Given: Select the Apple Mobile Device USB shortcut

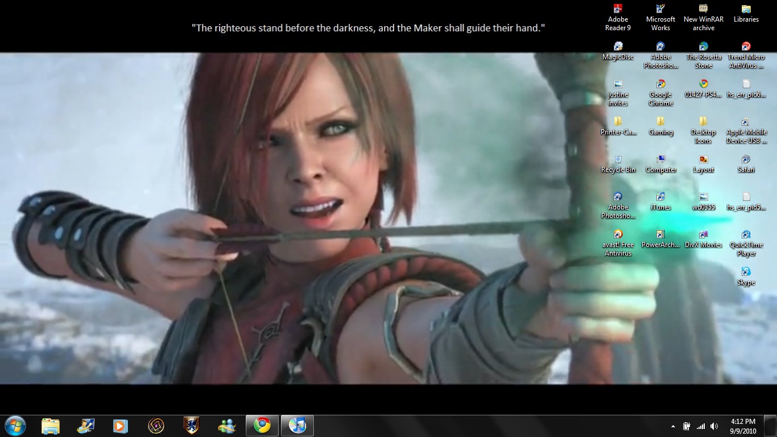Looking at the screenshot, I should coord(746,130).
